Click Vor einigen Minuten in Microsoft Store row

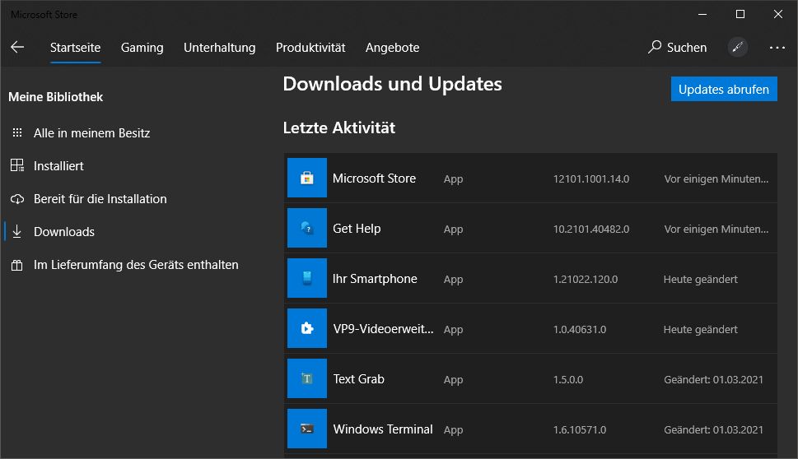(x=716, y=179)
